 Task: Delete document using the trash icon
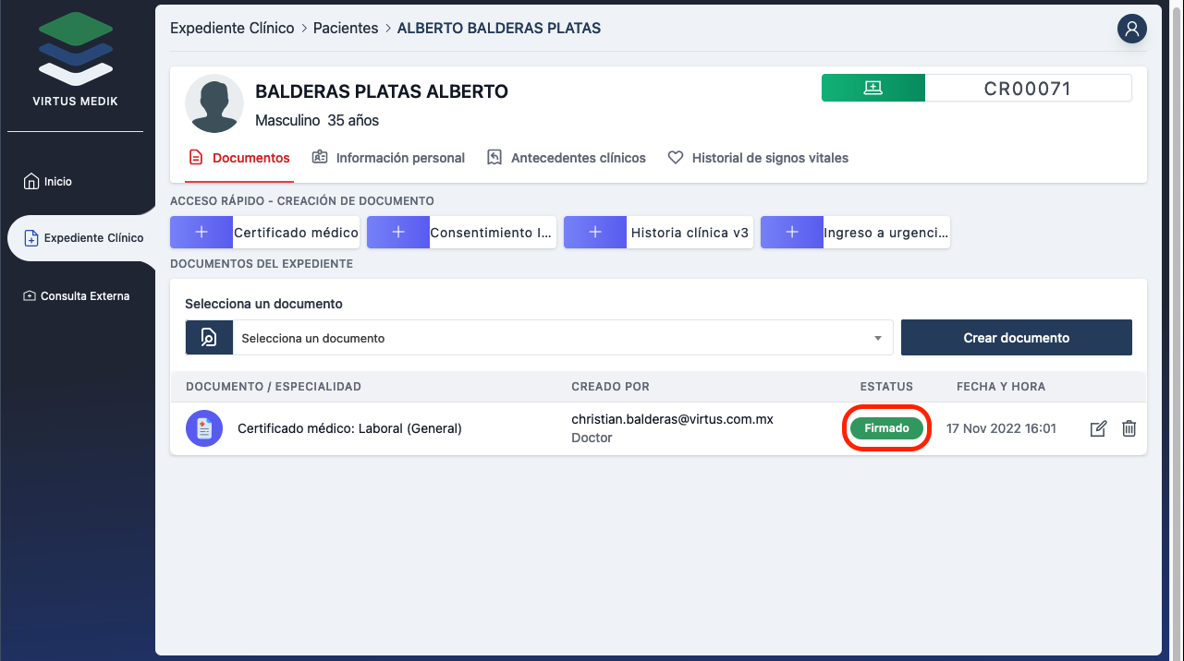(1129, 428)
